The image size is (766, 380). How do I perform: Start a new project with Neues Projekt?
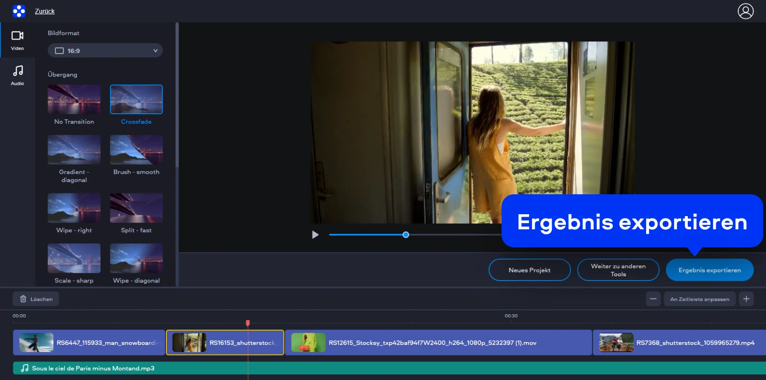(529, 270)
